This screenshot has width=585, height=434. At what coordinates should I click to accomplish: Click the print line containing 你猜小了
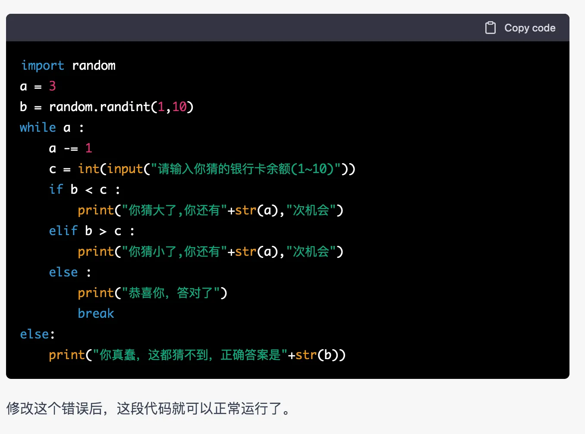pyautogui.click(x=210, y=251)
